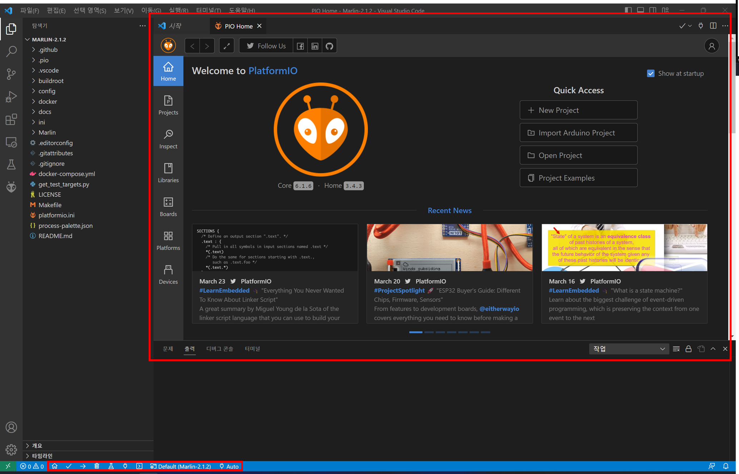The height and width of the screenshot is (474, 739).
Task: Open the 파일(F) menu
Action: pyautogui.click(x=30, y=10)
